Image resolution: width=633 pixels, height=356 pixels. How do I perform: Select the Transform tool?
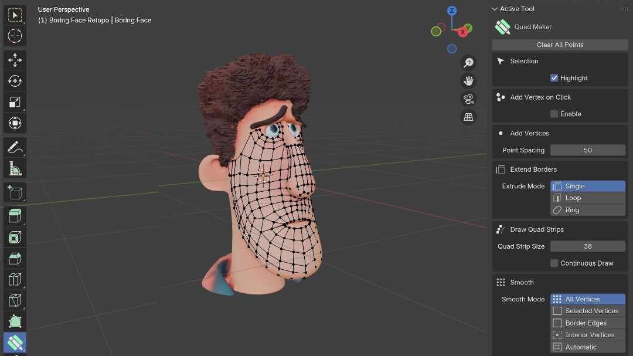tap(15, 123)
